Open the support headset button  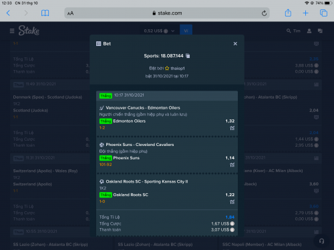tap(321, 241)
